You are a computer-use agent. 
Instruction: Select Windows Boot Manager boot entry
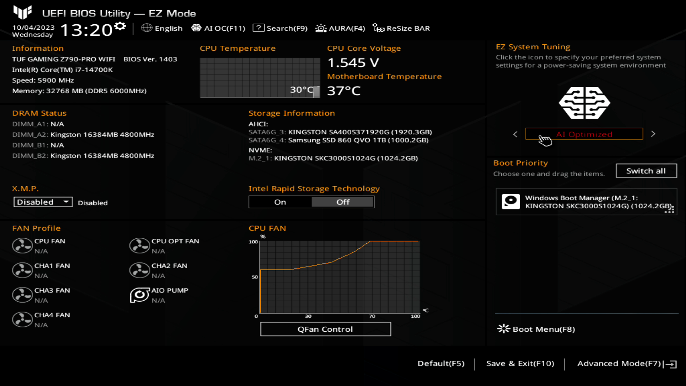586,202
